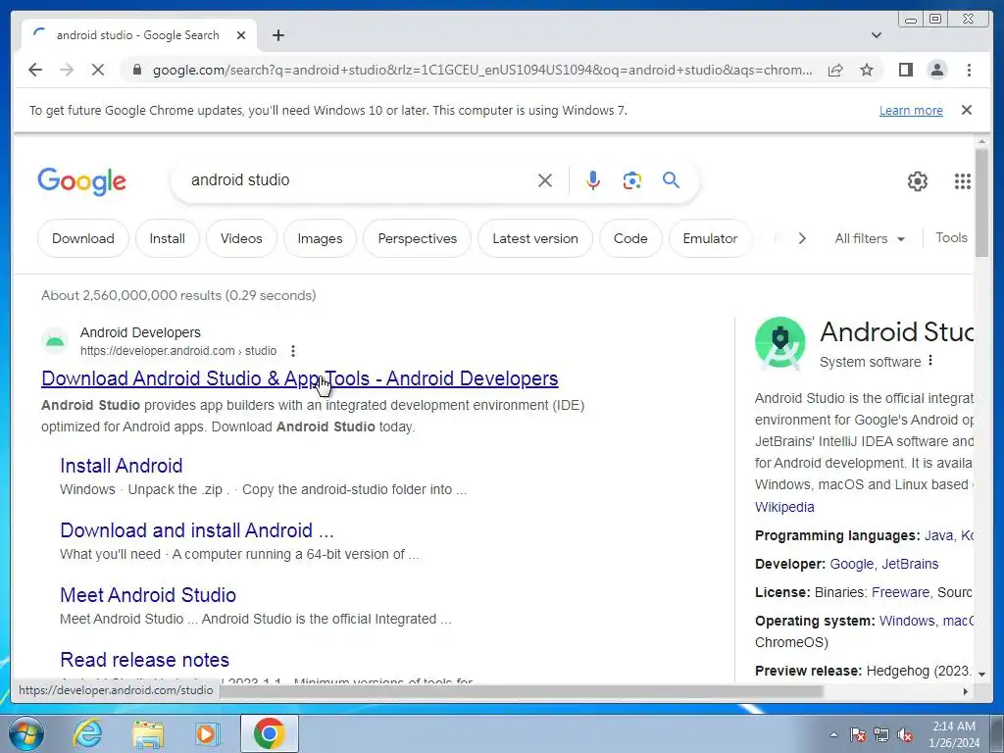Expand the tab search dropdown arrow
The width and height of the screenshot is (1004, 753).
[877, 35]
